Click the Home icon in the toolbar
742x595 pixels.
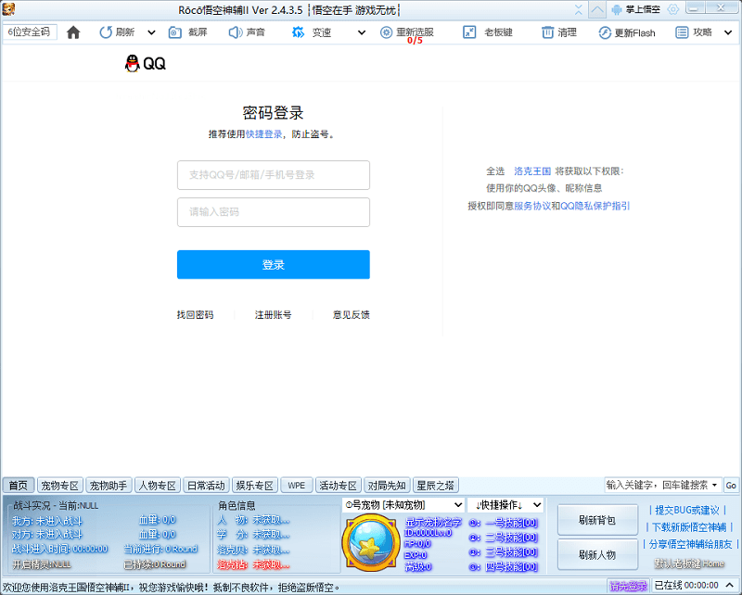72,32
